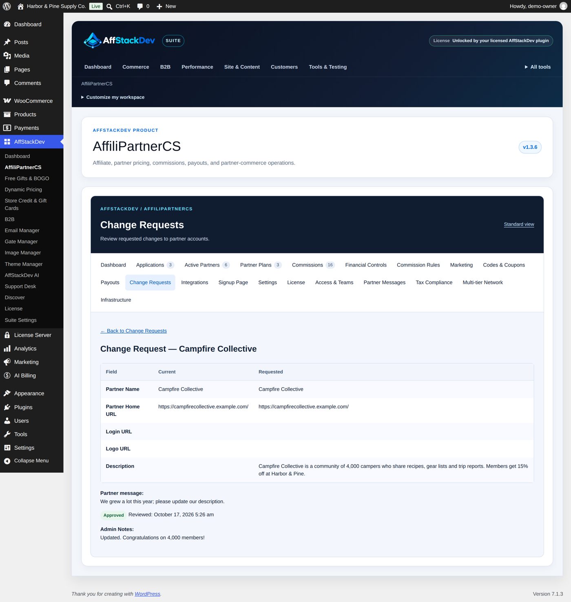Click the AffiliPartnerCS breadcrumb text
The height and width of the screenshot is (602, 571).
tap(97, 84)
